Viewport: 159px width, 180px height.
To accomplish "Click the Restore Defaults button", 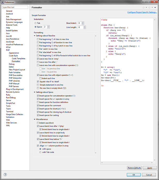I will [134, 168].
